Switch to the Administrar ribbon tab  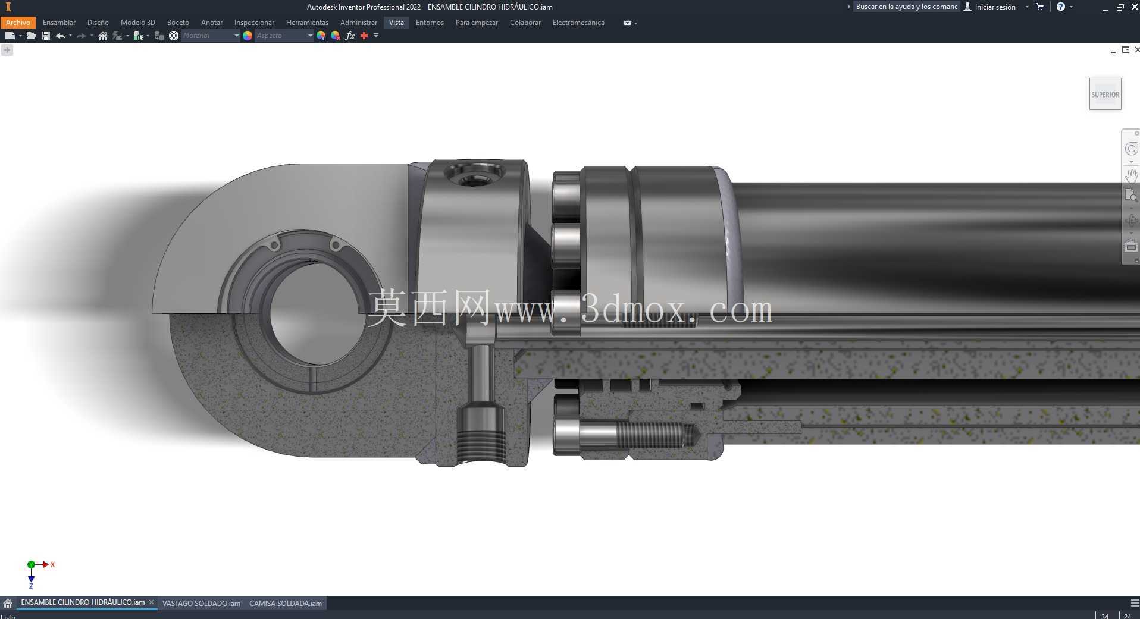358,23
